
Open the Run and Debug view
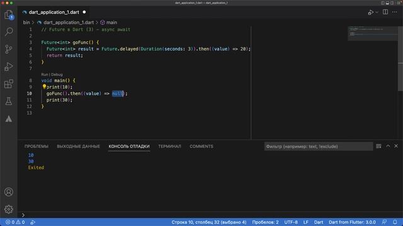coord(9,67)
